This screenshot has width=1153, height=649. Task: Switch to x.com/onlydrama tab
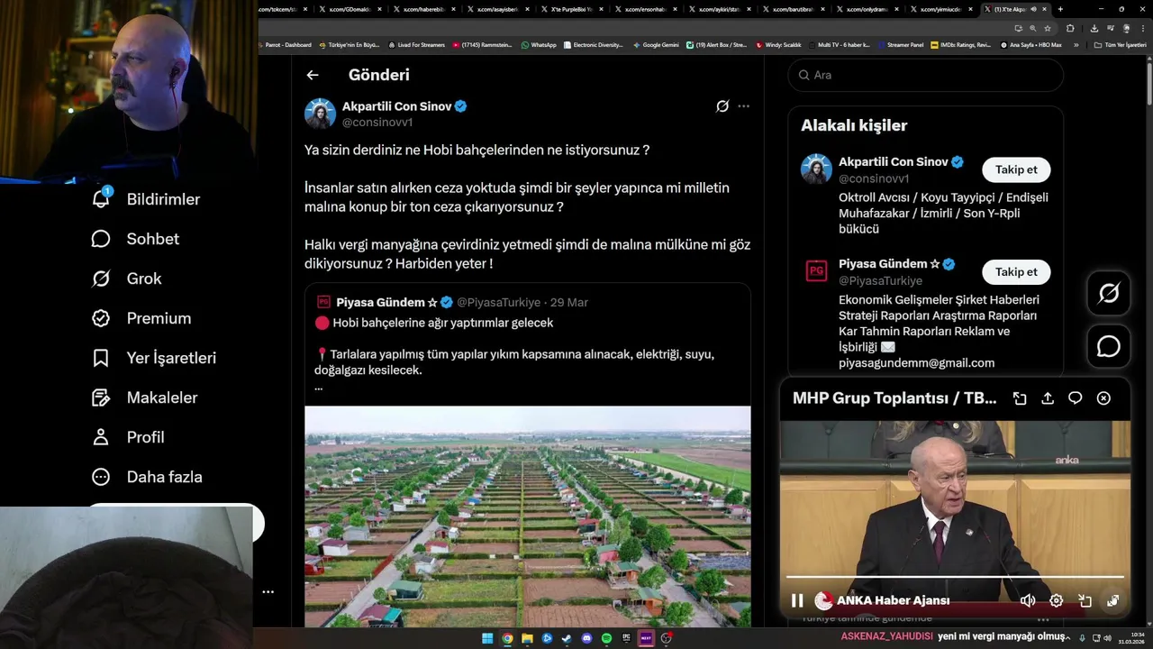coord(867,9)
